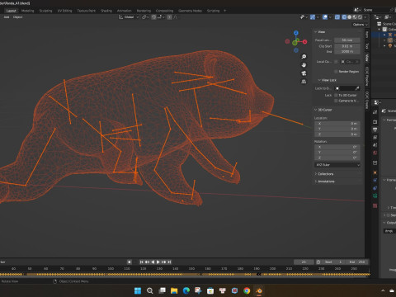Open the Options dropdown in viewport

tap(360, 25)
